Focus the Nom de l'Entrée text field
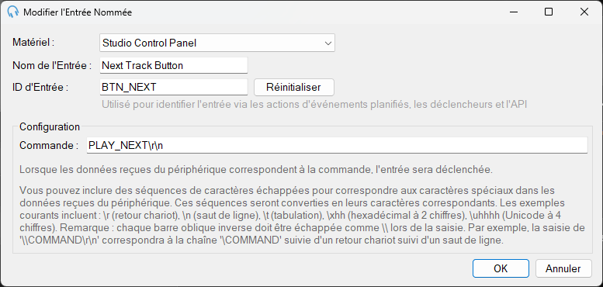 tap(173, 65)
